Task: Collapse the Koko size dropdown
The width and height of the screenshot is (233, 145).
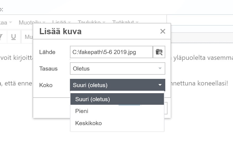Action: coord(117,85)
